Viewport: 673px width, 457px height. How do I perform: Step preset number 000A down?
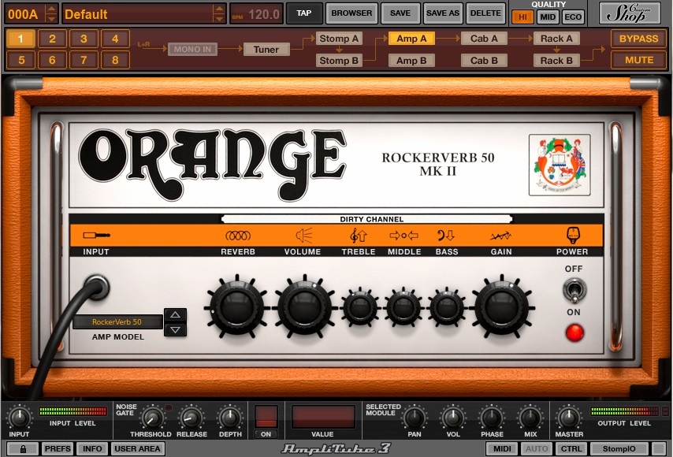(51, 18)
